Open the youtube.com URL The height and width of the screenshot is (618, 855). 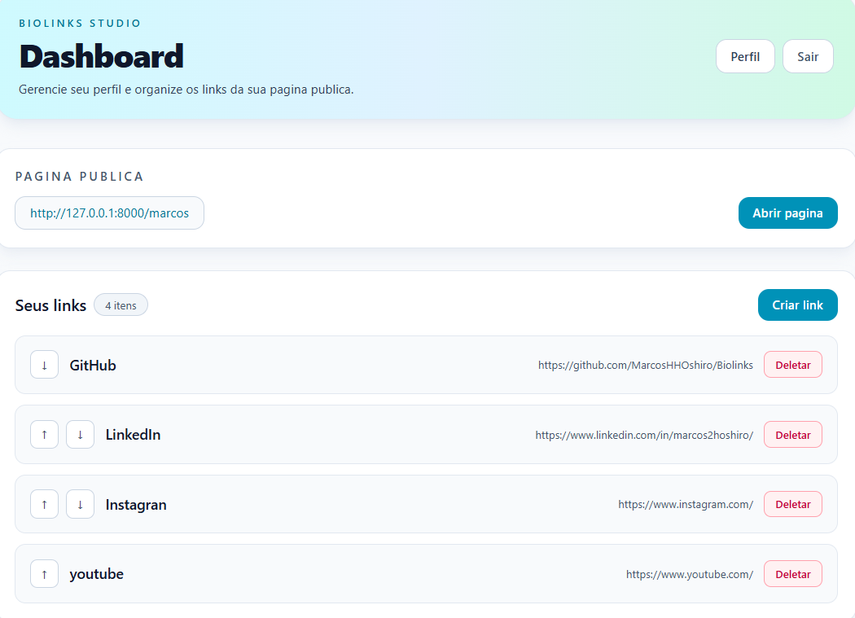coord(689,575)
